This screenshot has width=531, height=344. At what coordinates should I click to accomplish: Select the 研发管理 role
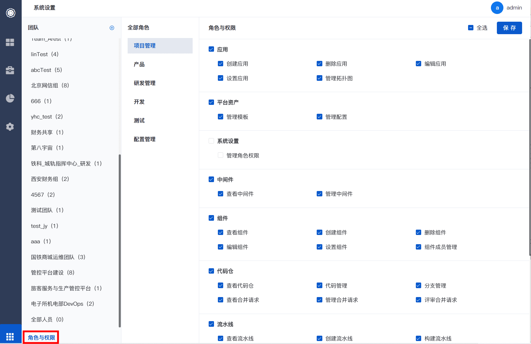pos(160,83)
